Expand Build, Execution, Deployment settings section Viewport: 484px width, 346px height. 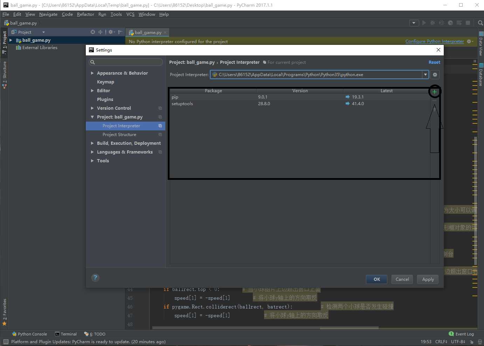tap(92, 143)
